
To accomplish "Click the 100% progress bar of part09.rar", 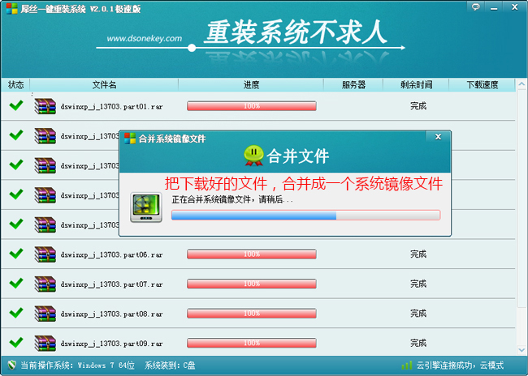I will (x=252, y=343).
